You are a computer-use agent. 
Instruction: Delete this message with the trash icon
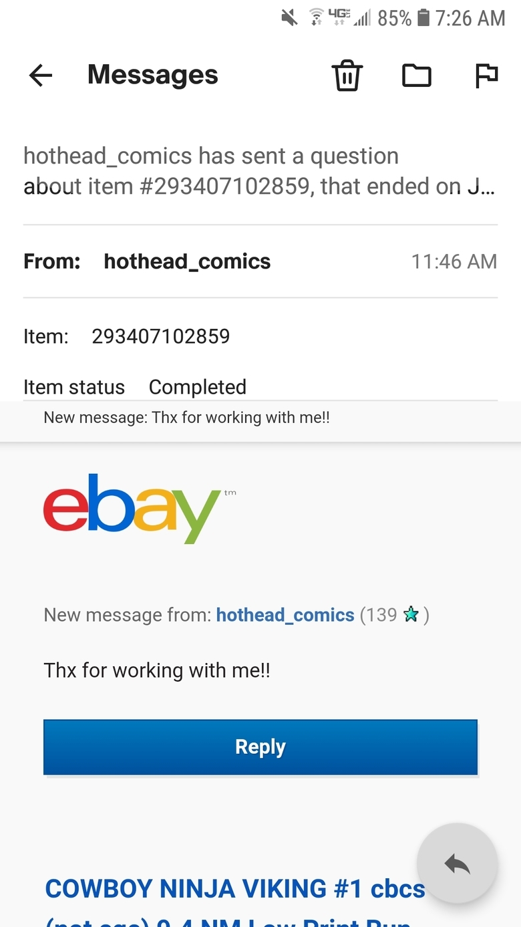click(x=347, y=75)
